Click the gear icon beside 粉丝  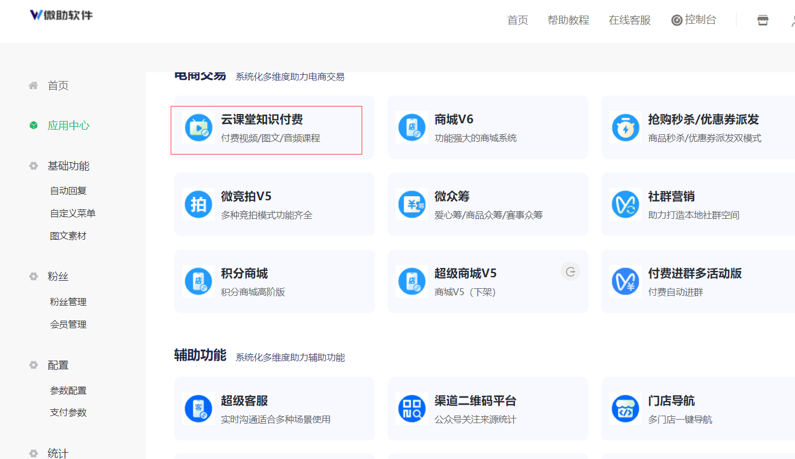(x=34, y=277)
